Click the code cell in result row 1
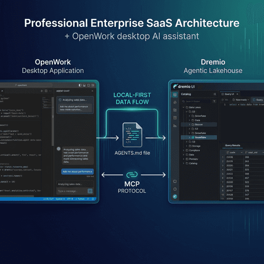 pyautogui.click(x=234, y=157)
